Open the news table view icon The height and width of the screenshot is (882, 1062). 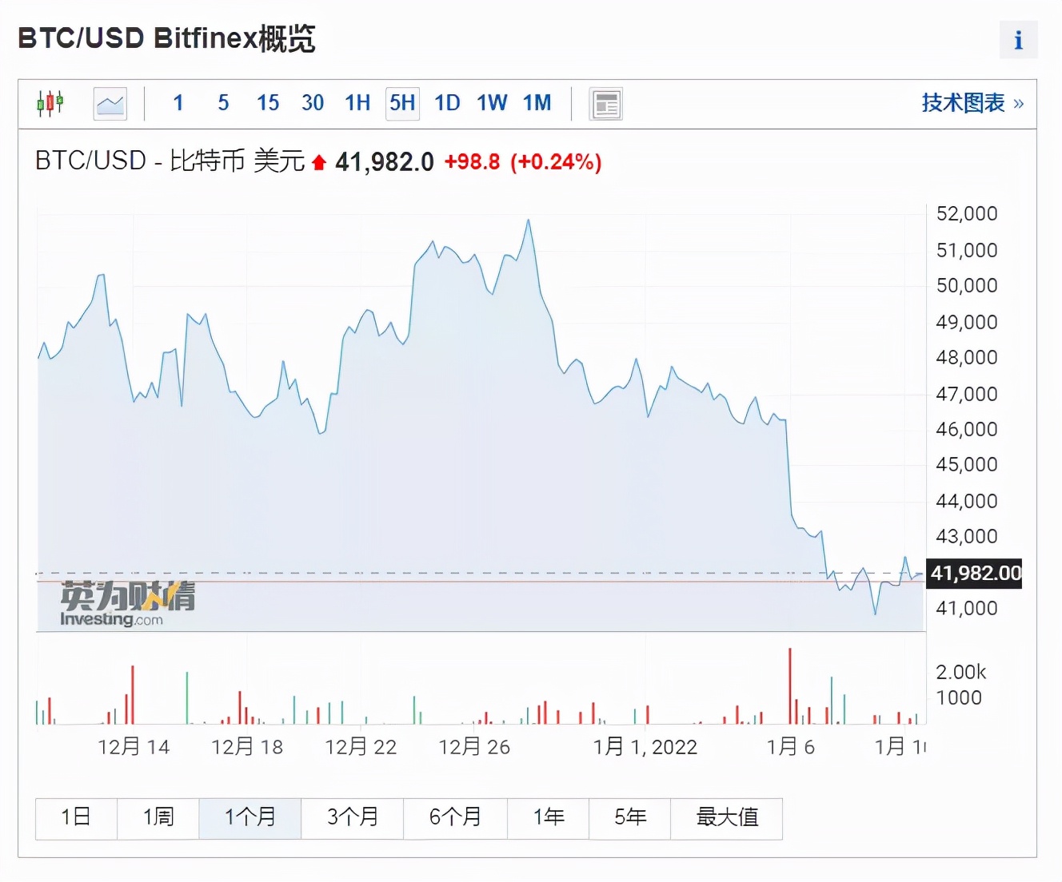[x=605, y=104]
